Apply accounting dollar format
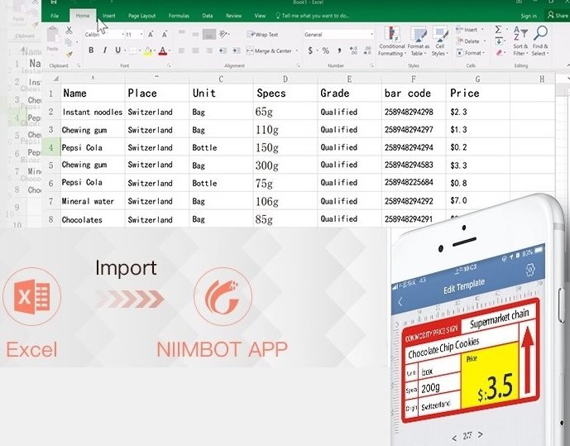Viewport: 570px width, 446px height. 310,50
